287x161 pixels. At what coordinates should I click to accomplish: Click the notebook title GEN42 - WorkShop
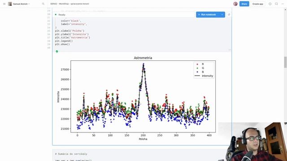(x=70, y=4)
